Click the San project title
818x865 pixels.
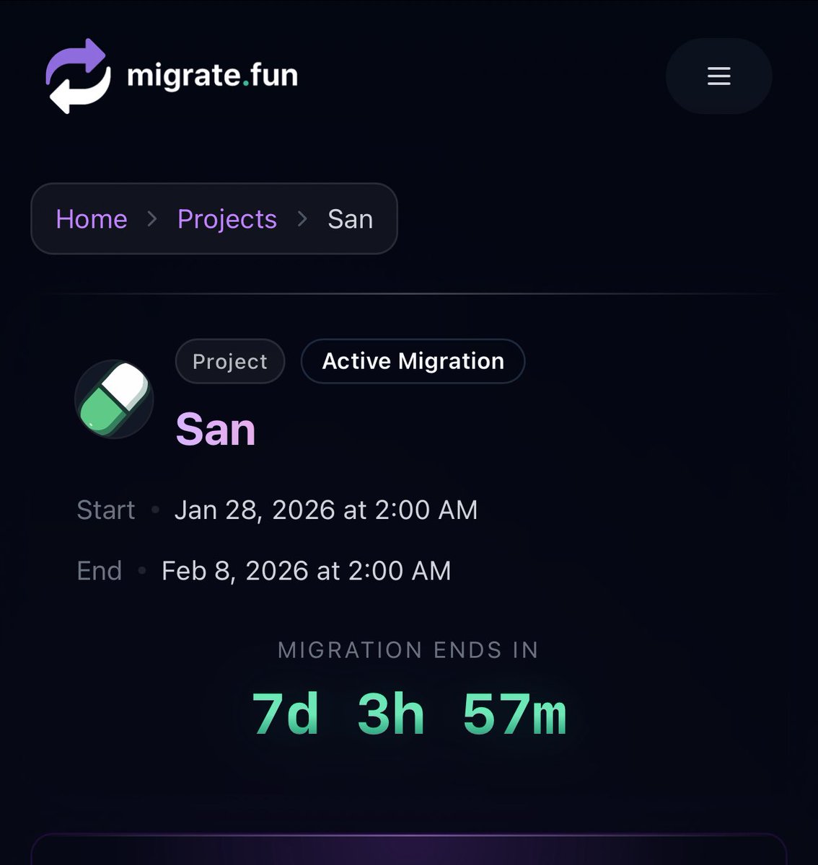tap(216, 430)
